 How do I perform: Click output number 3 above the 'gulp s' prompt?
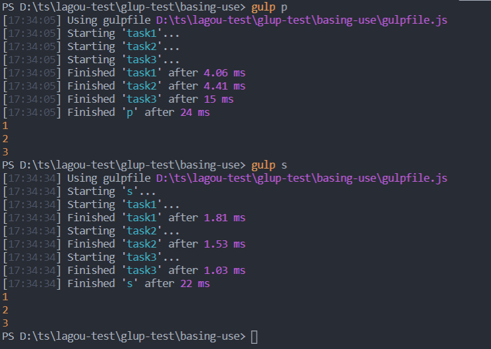coord(5,152)
